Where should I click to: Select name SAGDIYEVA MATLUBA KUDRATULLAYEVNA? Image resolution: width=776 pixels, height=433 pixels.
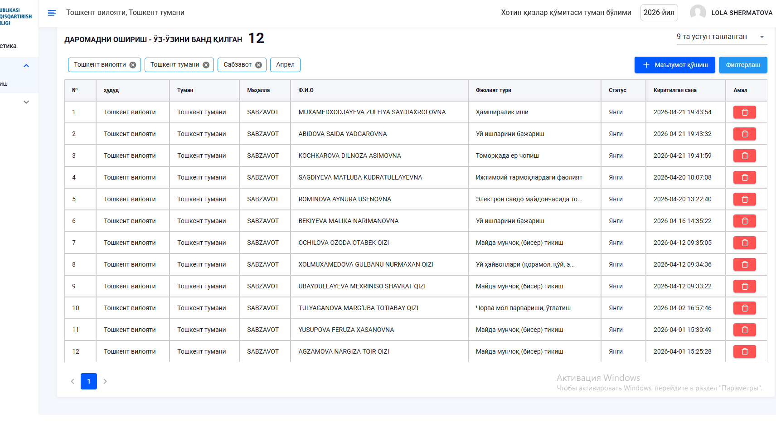[360, 177]
